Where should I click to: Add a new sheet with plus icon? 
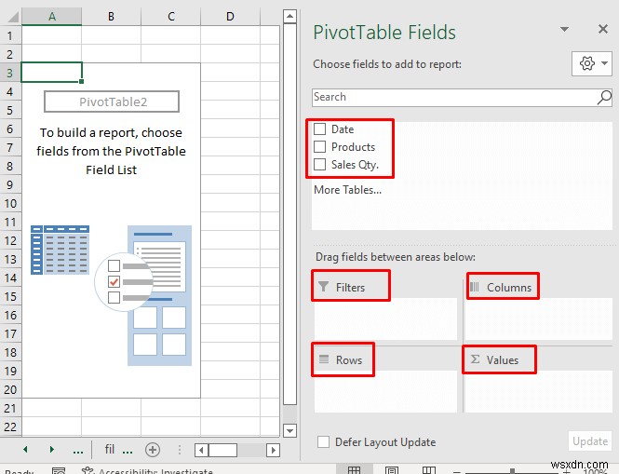click(x=153, y=450)
